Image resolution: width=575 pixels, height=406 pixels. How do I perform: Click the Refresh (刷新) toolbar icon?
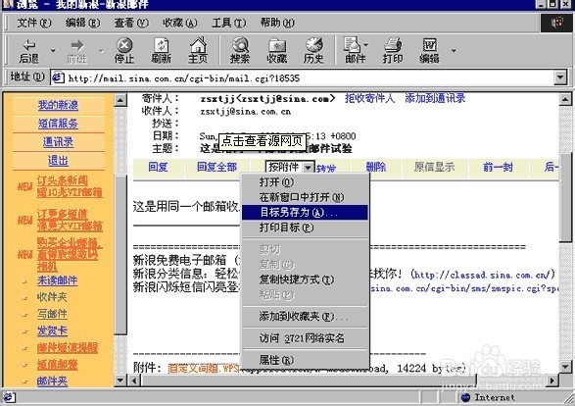[162, 50]
